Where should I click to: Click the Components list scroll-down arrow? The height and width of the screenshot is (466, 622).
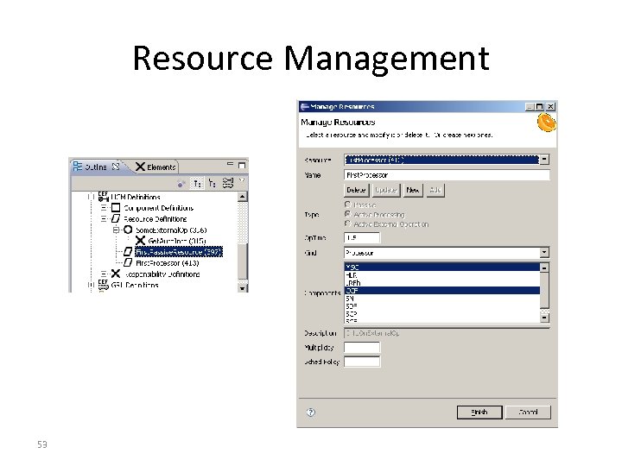pyautogui.click(x=544, y=318)
